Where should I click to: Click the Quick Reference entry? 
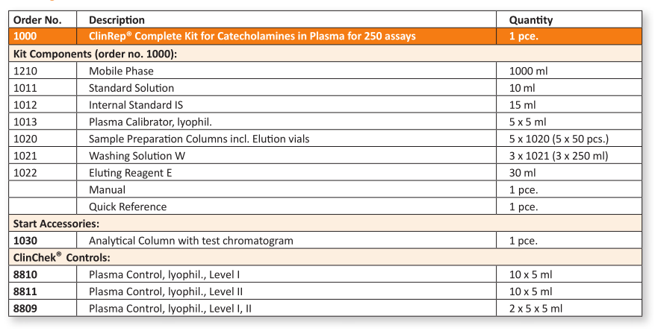pyautogui.click(x=128, y=207)
